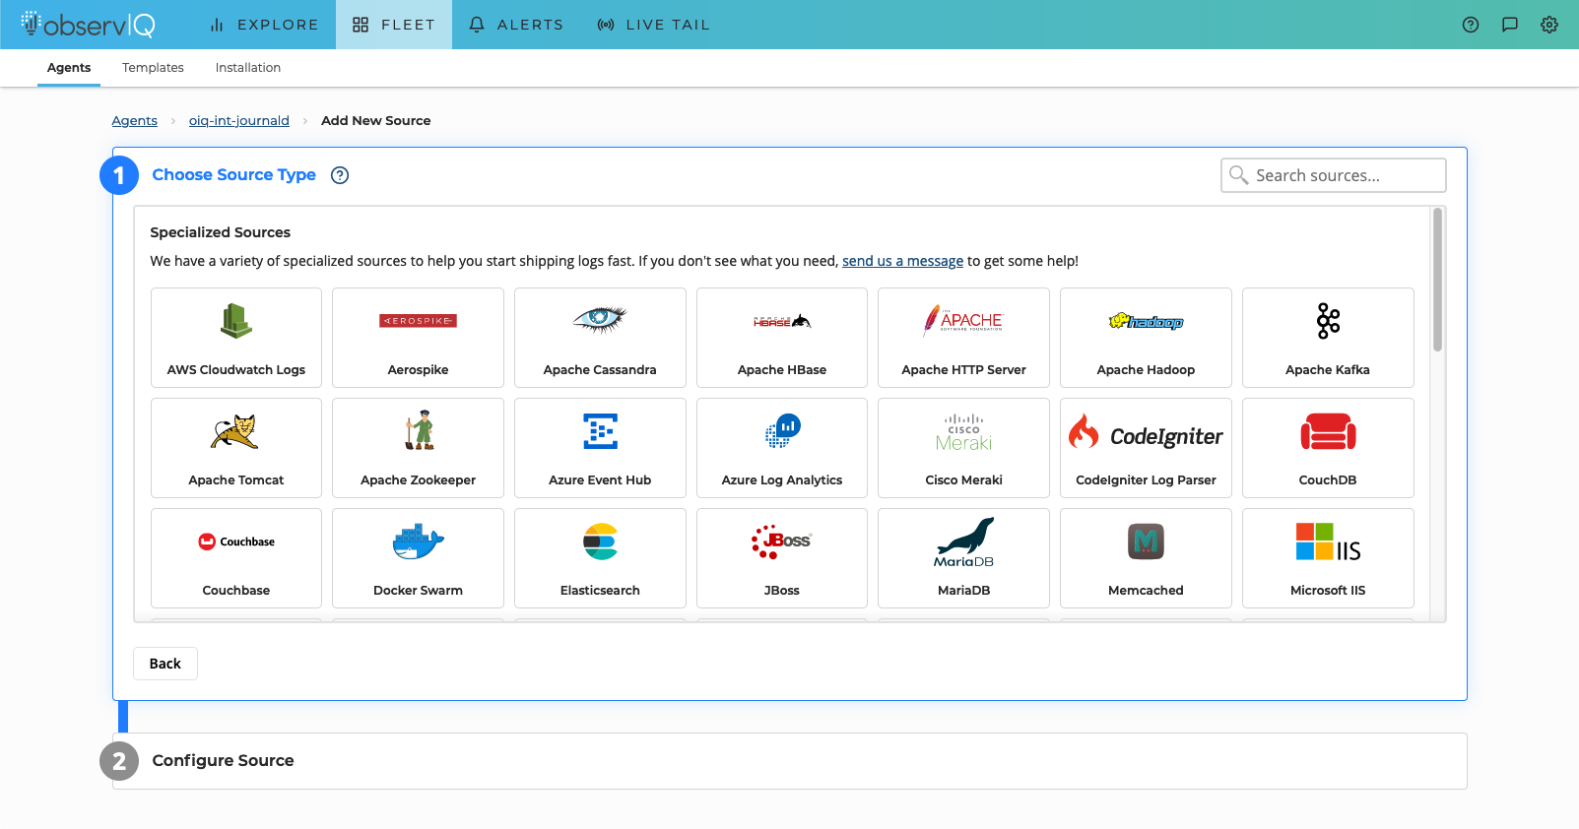
Task: Select Apache HTTP Server source
Action: tap(963, 338)
